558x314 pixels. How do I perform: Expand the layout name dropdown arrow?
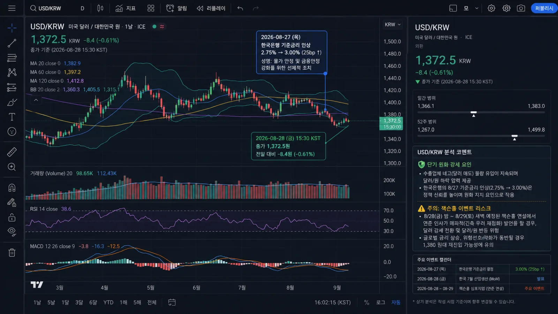pos(477,8)
